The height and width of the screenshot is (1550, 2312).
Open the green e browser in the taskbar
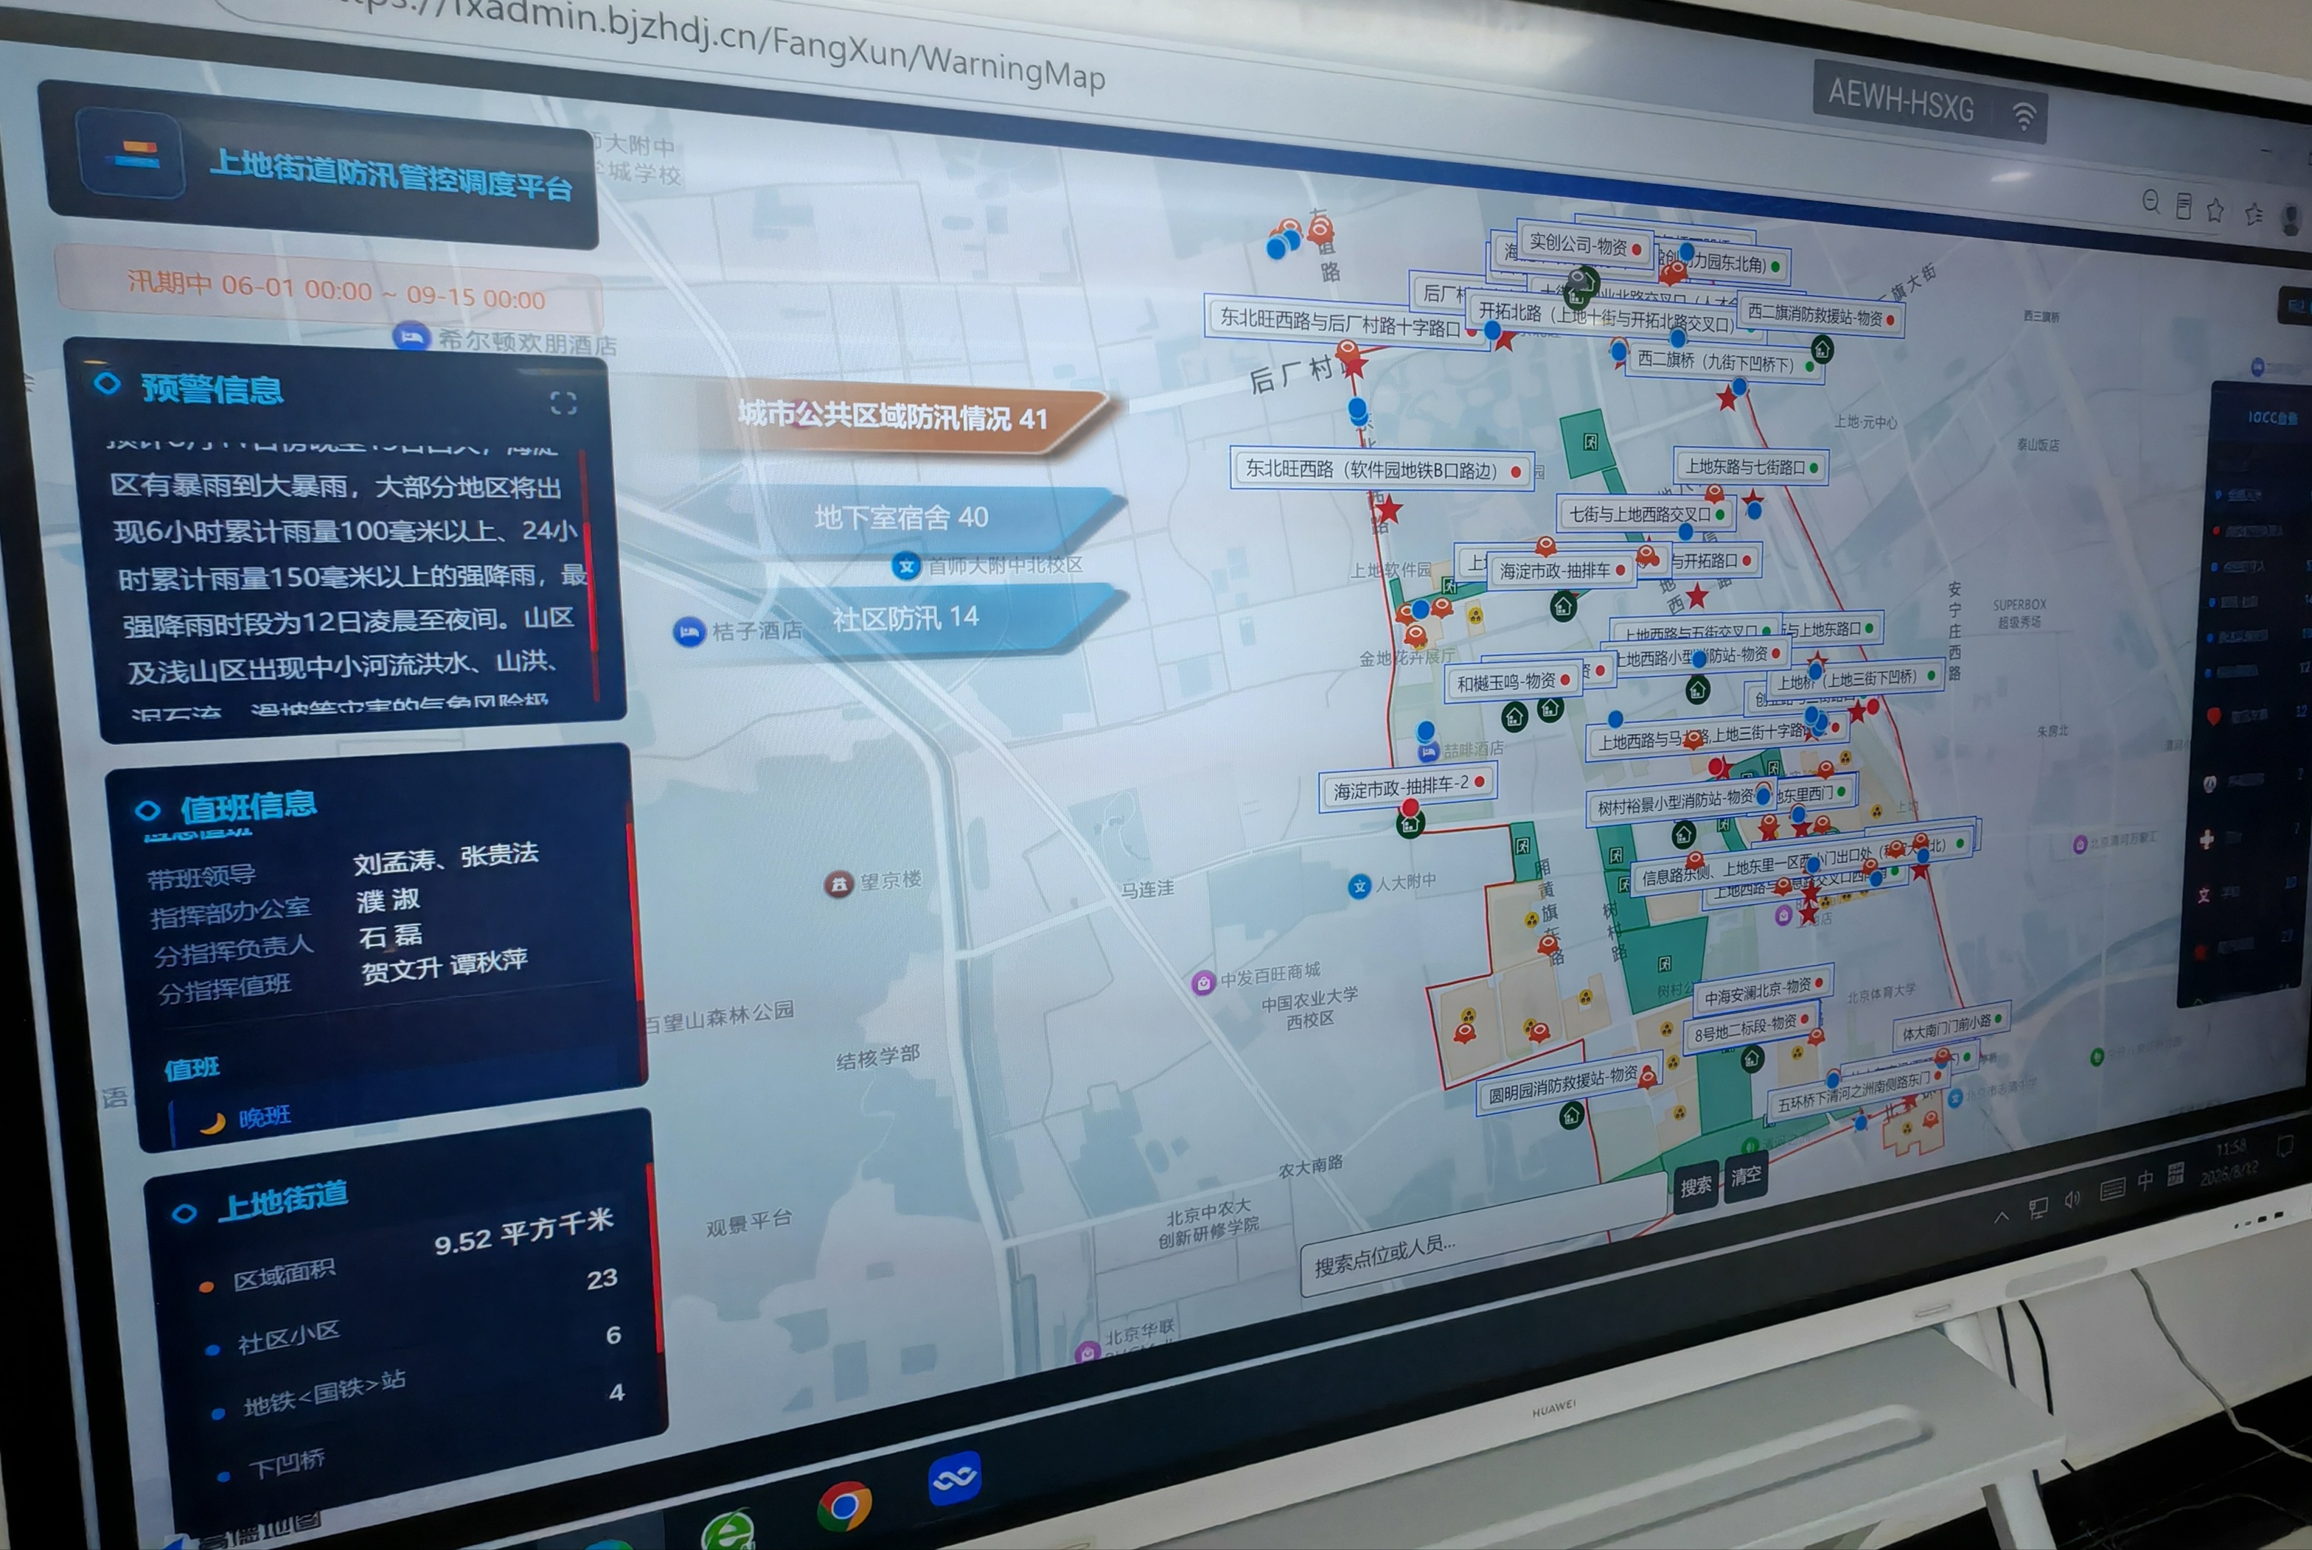coord(729,1529)
